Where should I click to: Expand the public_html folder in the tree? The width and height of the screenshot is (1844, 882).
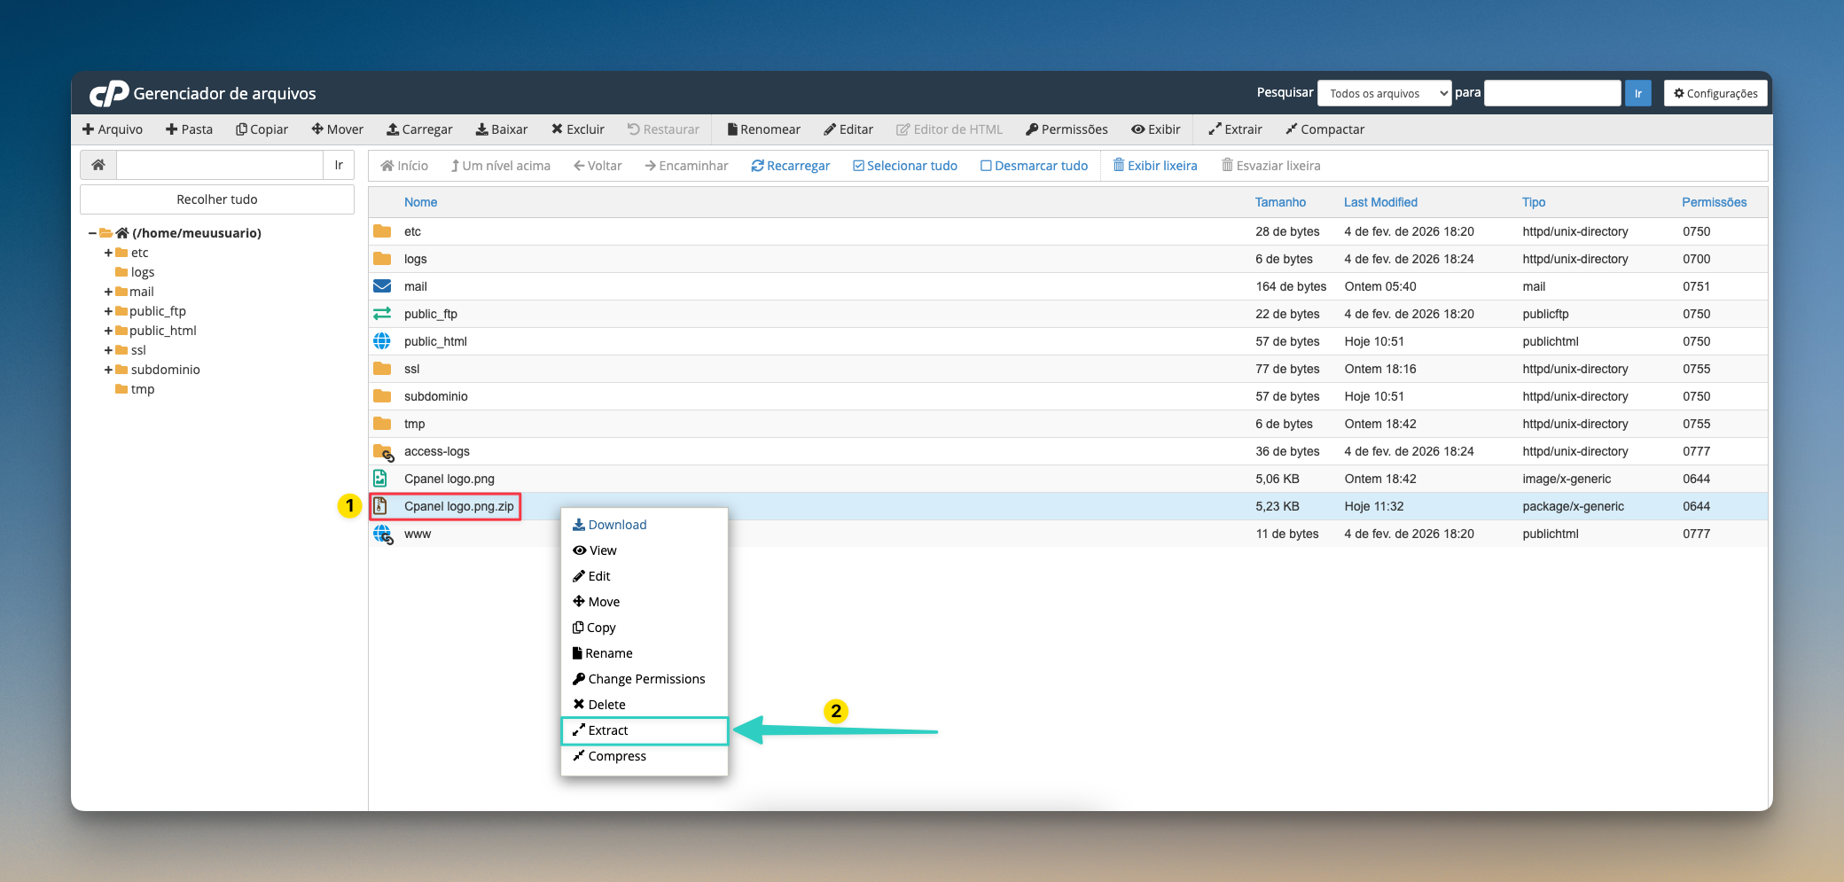coord(108,331)
